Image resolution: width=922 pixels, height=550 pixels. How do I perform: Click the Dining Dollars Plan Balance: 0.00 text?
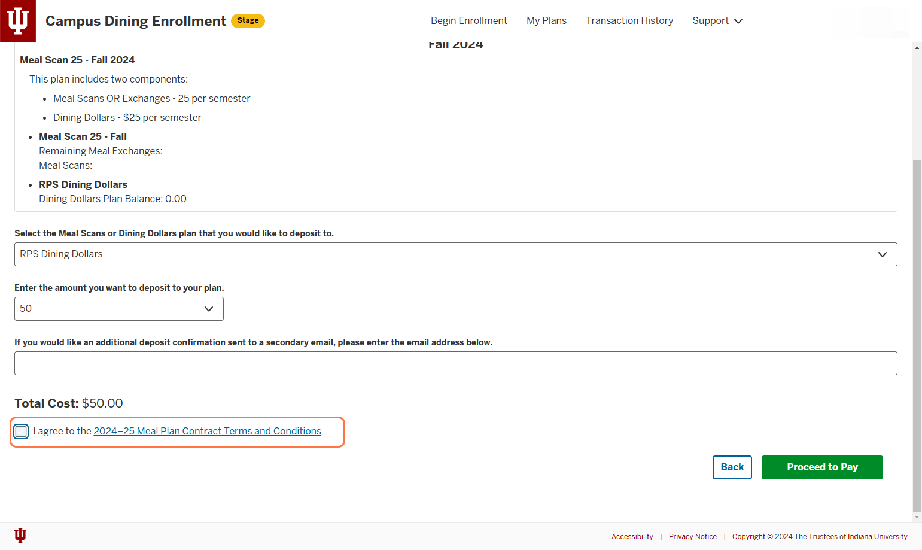click(x=112, y=199)
